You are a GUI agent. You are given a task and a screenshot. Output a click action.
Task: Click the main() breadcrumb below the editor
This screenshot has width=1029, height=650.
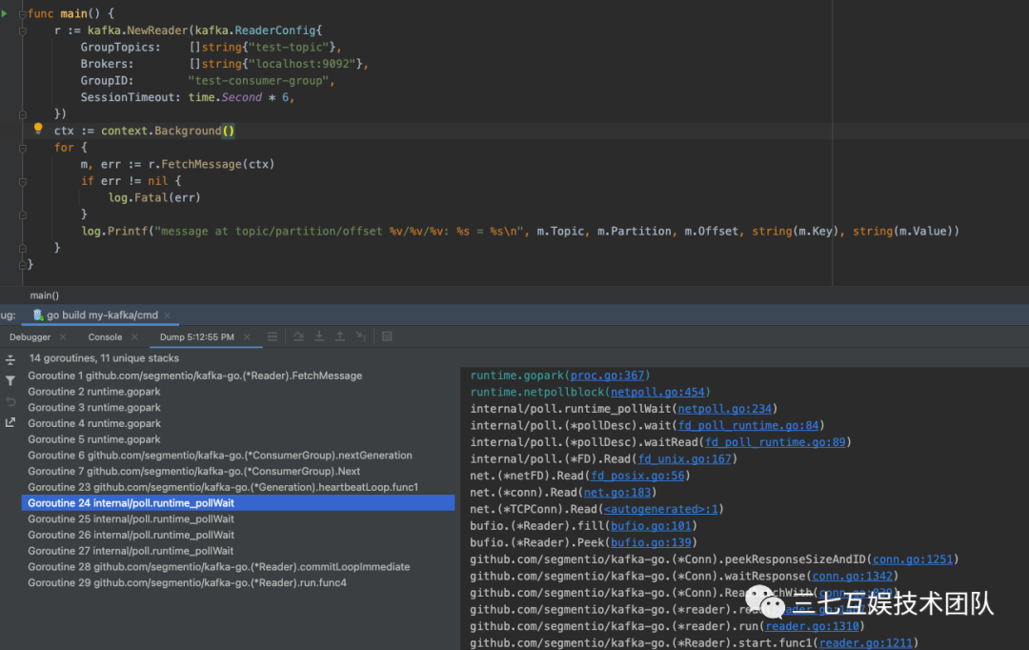[x=45, y=295]
